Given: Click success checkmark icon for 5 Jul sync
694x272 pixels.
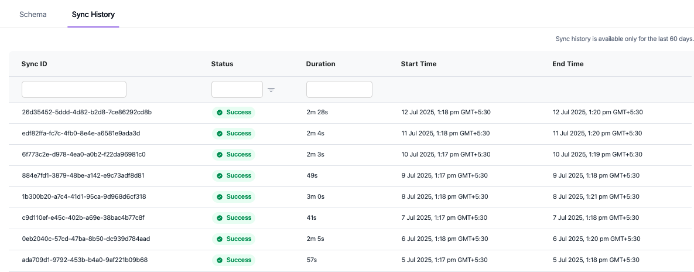Looking at the screenshot, I should coord(220,260).
